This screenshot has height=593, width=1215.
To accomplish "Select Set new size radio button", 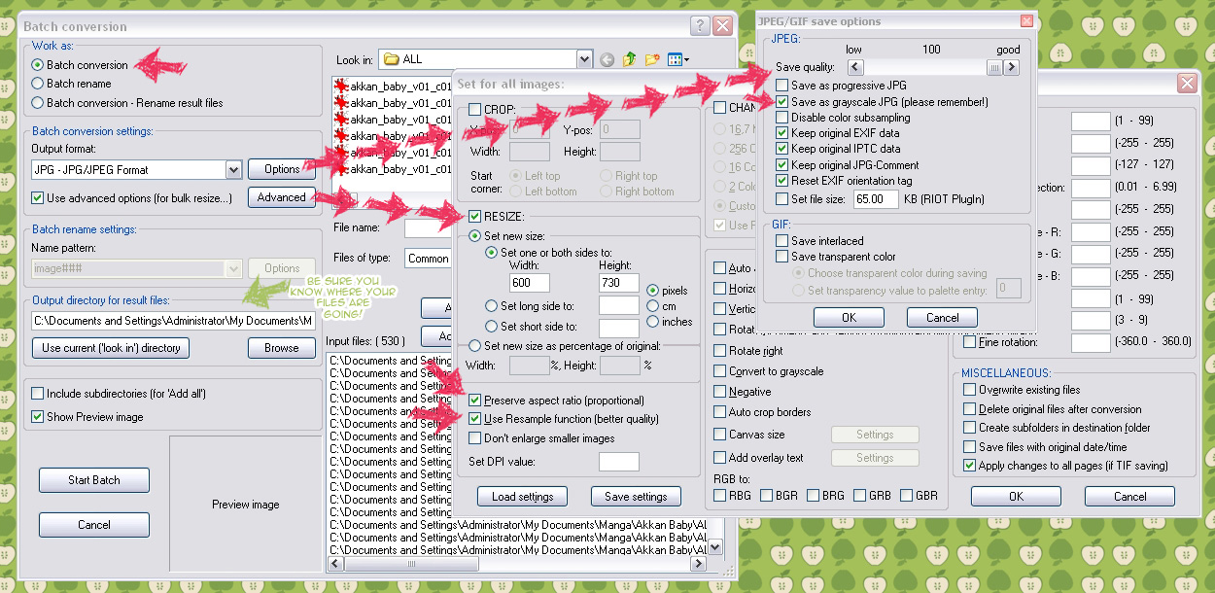I will point(475,236).
